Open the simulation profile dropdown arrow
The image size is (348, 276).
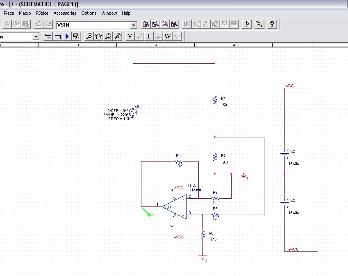coord(36,36)
